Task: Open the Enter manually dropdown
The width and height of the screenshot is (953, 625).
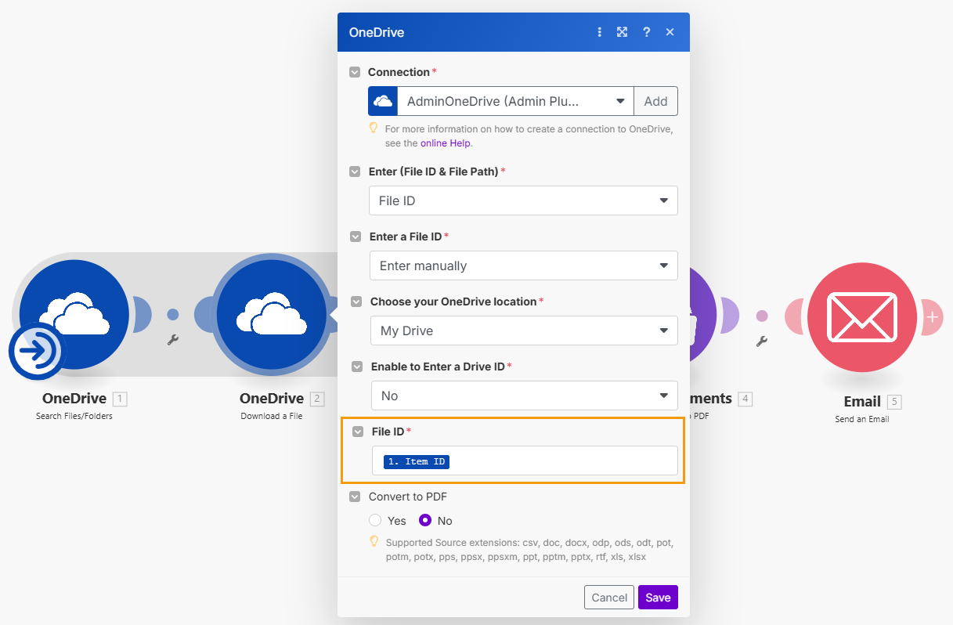Action: coord(524,266)
